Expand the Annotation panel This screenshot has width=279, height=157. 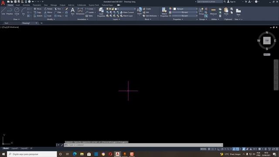pyautogui.click(x=83, y=19)
